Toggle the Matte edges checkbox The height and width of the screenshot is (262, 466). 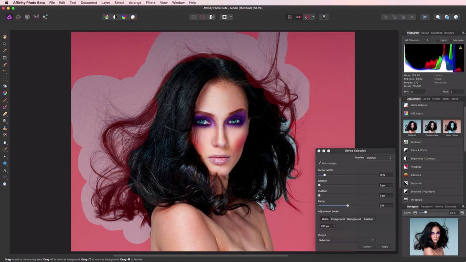[x=320, y=163]
